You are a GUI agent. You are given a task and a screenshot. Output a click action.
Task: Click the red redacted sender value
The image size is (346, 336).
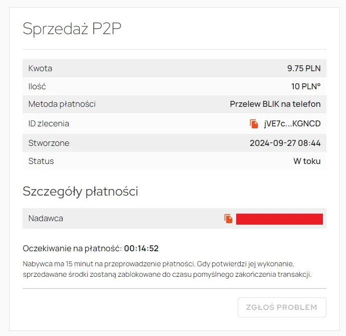coord(279,219)
